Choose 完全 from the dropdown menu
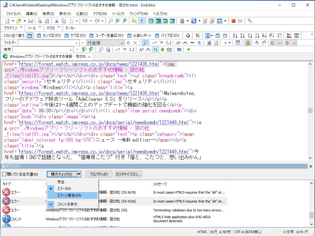The image size is (315, 236). (x=61, y=182)
